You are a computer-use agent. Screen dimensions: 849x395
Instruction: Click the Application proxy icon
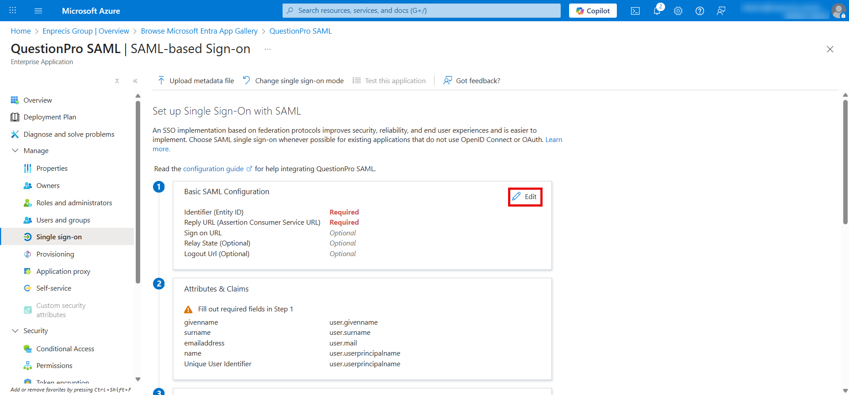click(27, 271)
